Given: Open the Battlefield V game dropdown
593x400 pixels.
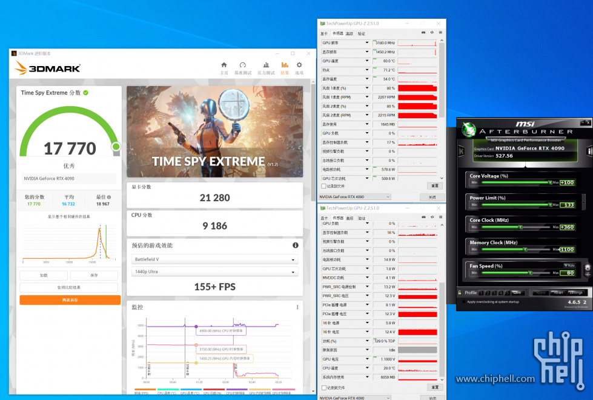Looking at the screenshot, I should tap(215, 259).
